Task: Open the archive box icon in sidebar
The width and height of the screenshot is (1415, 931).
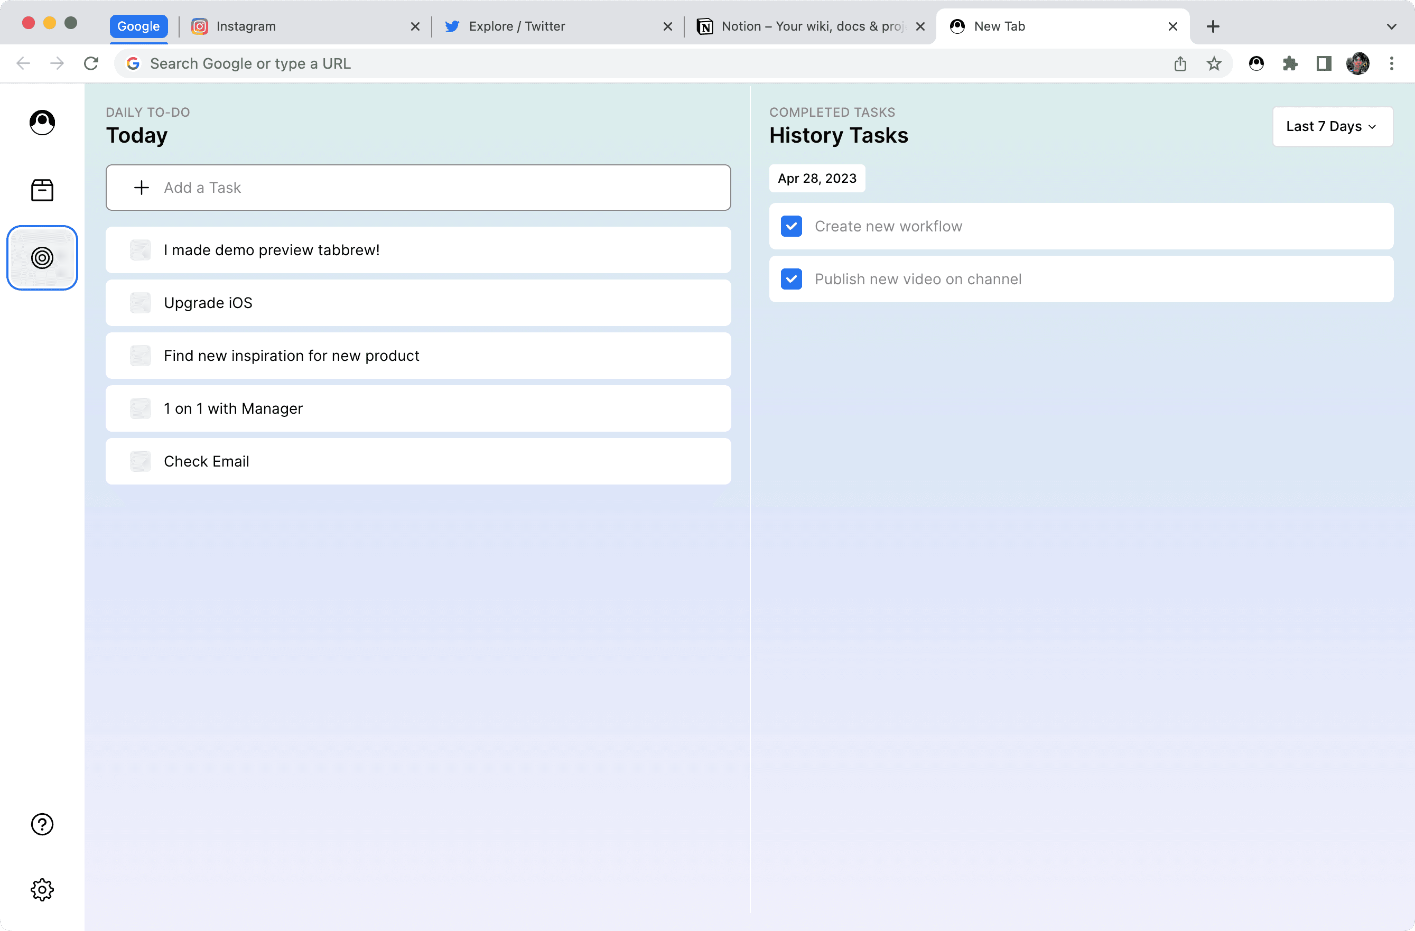Action: pos(42,190)
